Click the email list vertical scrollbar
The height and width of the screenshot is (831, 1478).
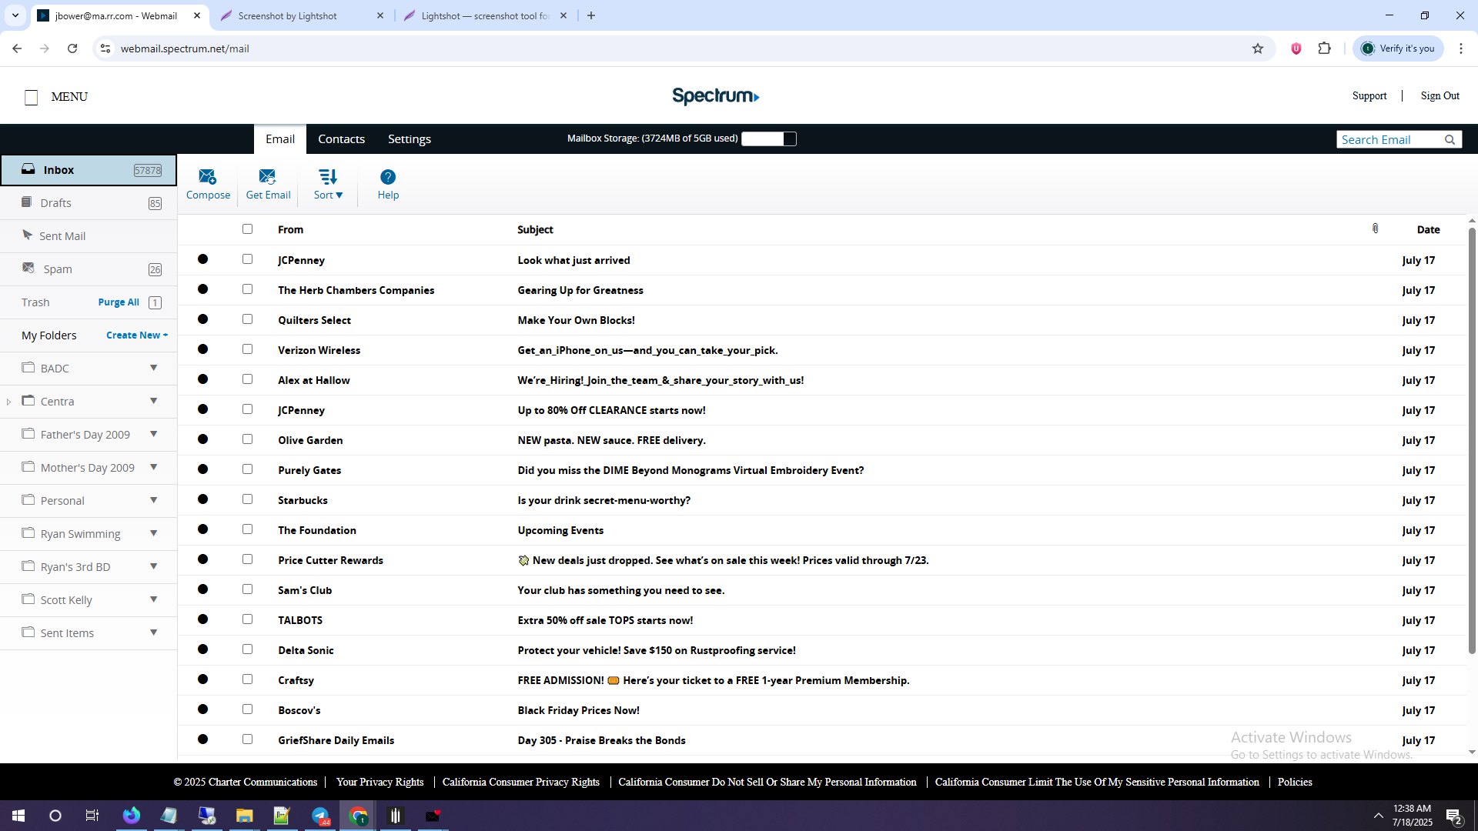pos(1472,440)
